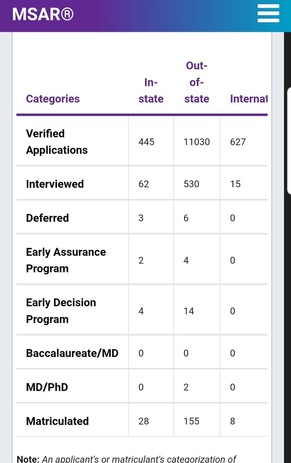Click the Baccalaureate/MD row label
Screen dimensions: 291x463
[x=72, y=353]
